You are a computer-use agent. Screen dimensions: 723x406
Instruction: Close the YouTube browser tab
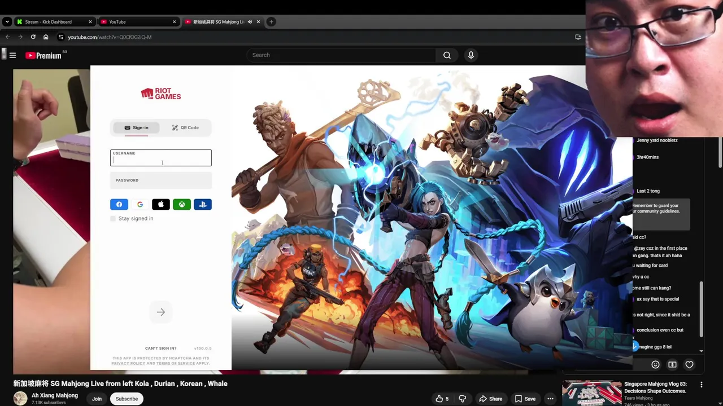click(x=174, y=22)
